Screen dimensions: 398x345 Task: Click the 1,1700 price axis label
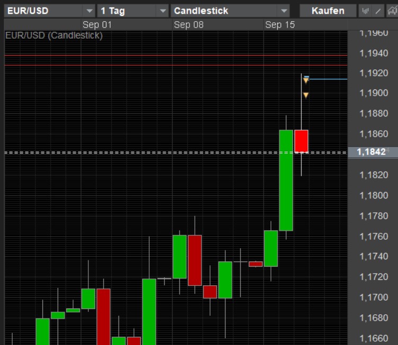pyautogui.click(x=374, y=297)
